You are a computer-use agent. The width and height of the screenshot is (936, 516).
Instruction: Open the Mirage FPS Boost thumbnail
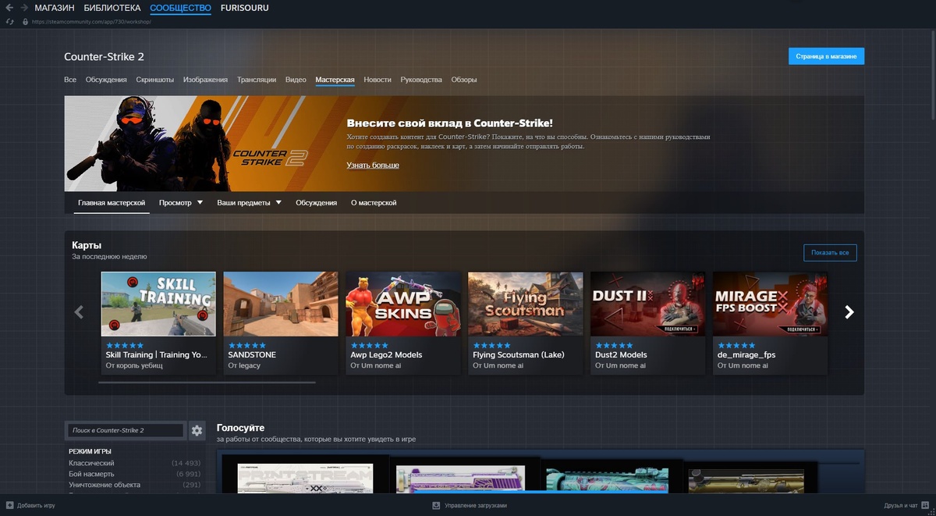point(770,304)
